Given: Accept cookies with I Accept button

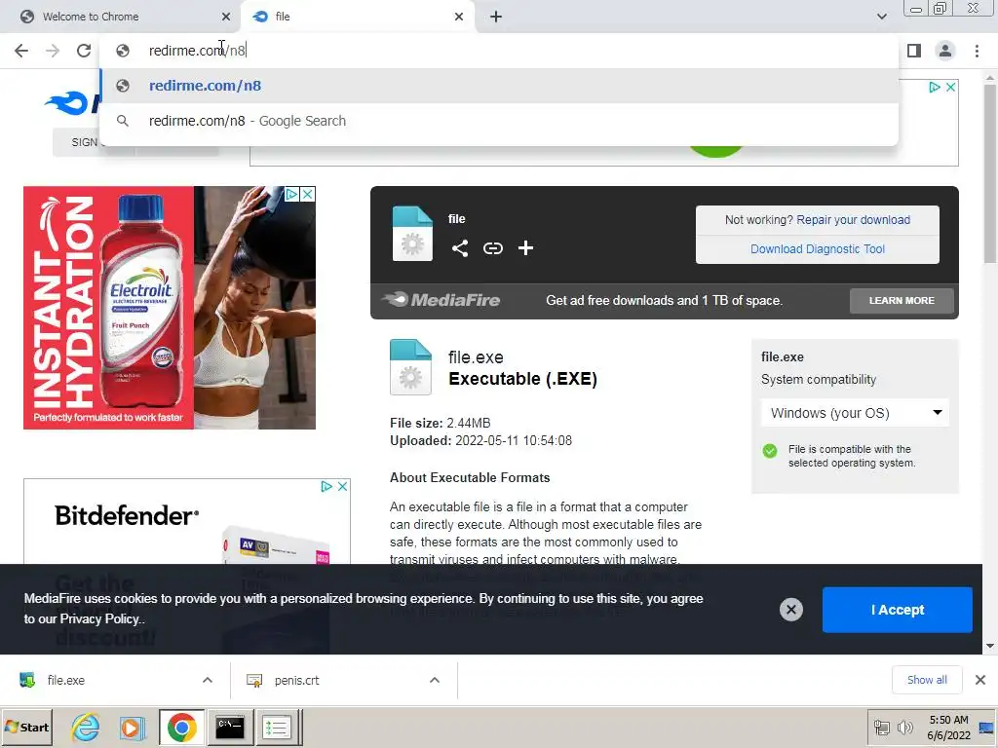Looking at the screenshot, I should click(897, 610).
